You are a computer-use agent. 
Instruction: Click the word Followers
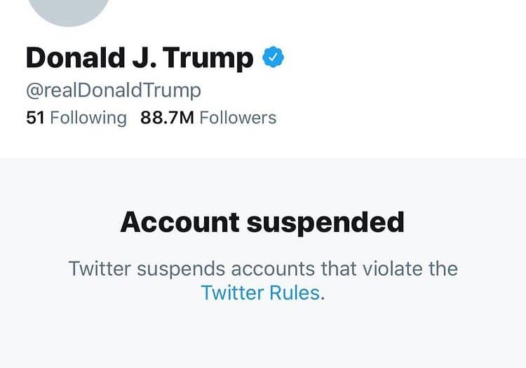click(x=238, y=117)
